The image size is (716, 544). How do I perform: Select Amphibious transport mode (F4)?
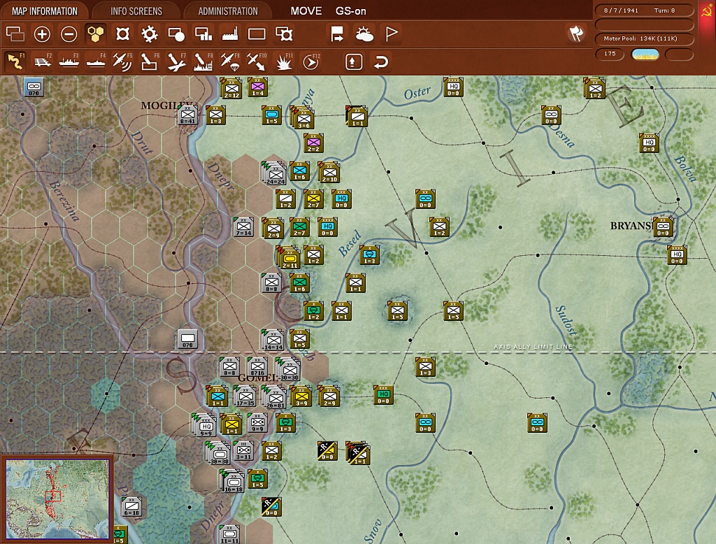(96, 62)
